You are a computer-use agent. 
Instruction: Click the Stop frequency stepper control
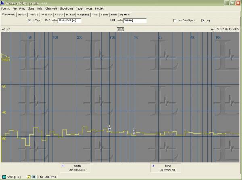120,20
